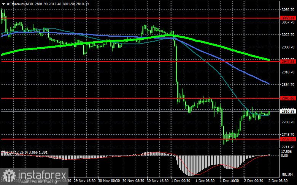This screenshot has height=185, width=297.
Task: Click the 2745.70 price scale value
Action: coord(288,135)
